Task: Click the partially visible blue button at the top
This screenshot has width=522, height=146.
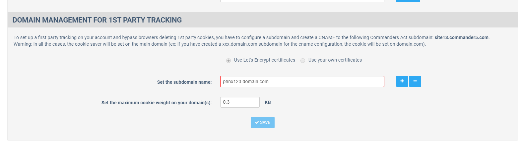Action: (x=408, y=1)
